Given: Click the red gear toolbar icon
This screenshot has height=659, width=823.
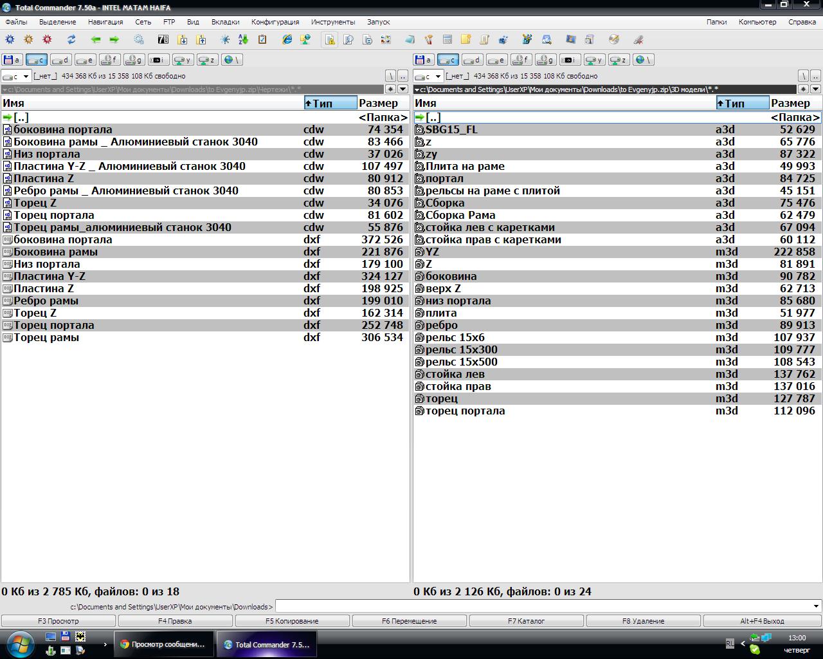Looking at the screenshot, I should click(47, 40).
